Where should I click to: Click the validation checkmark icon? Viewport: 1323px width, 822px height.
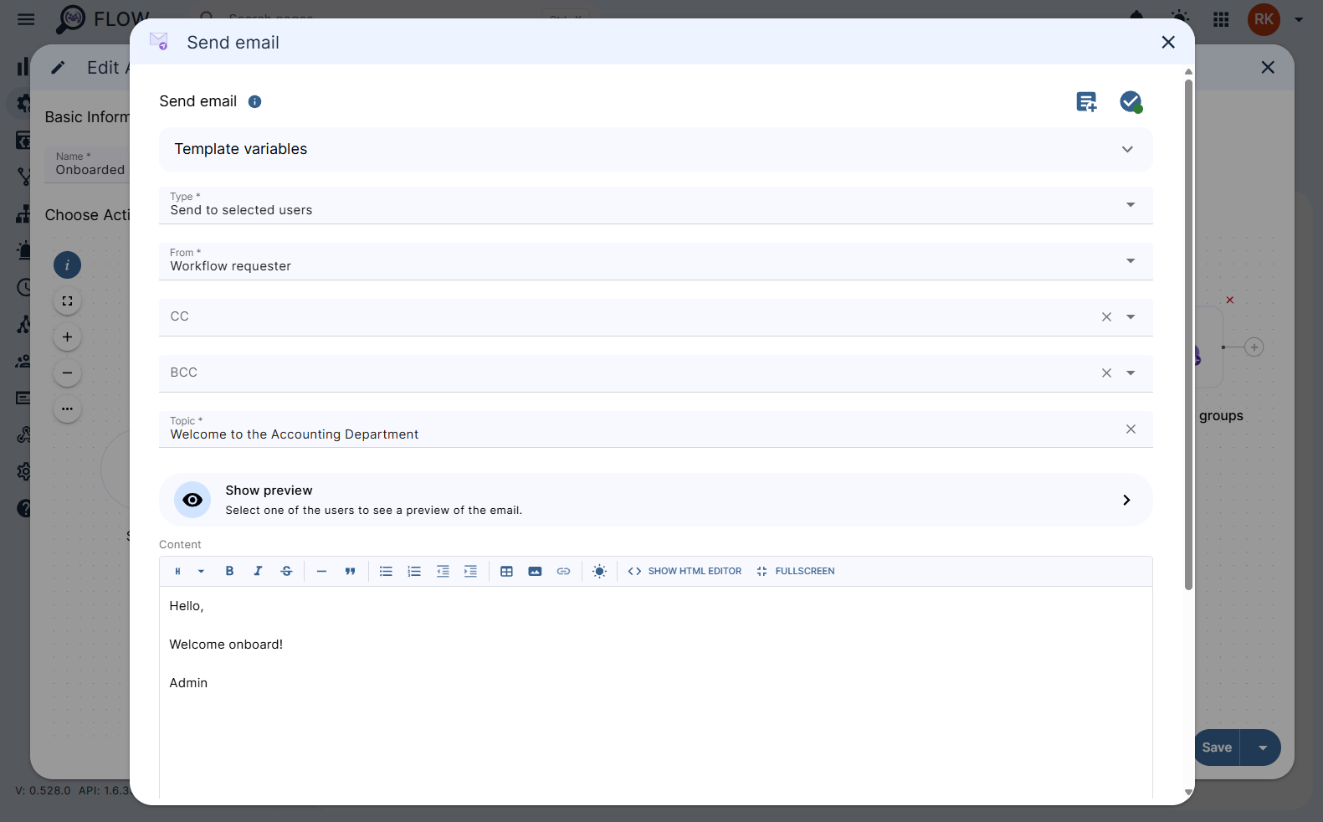point(1131,102)
